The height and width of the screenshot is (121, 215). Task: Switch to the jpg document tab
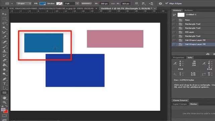point(51,8)
